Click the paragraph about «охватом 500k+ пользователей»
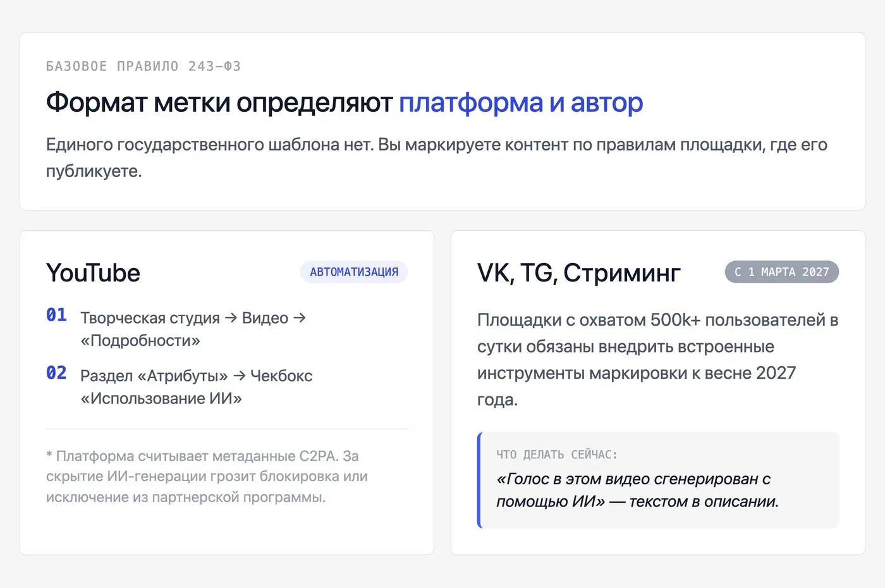 658,359
